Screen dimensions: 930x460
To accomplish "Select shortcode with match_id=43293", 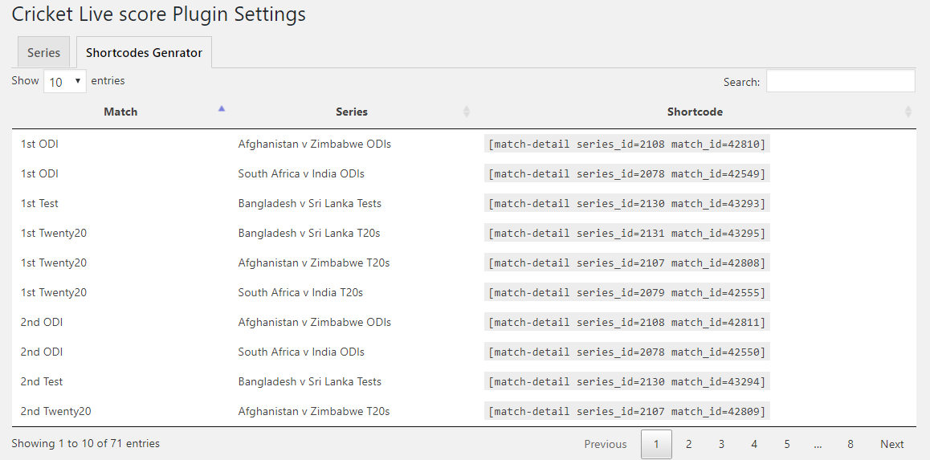I will [x=627, y=204].
